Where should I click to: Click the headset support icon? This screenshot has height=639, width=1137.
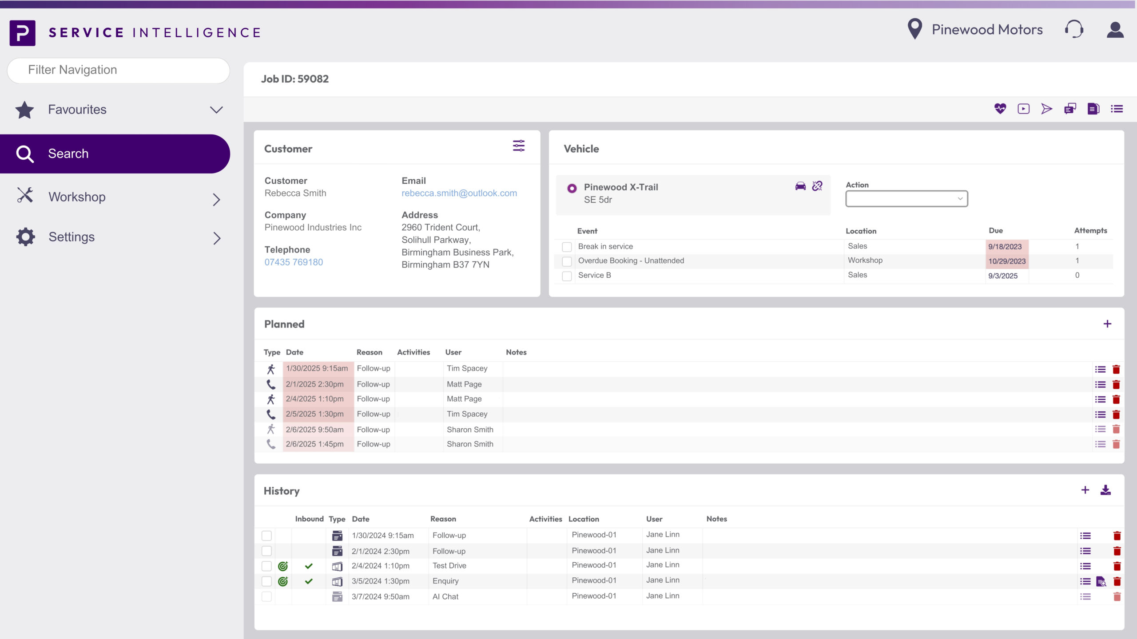(x=1074, y=30)
